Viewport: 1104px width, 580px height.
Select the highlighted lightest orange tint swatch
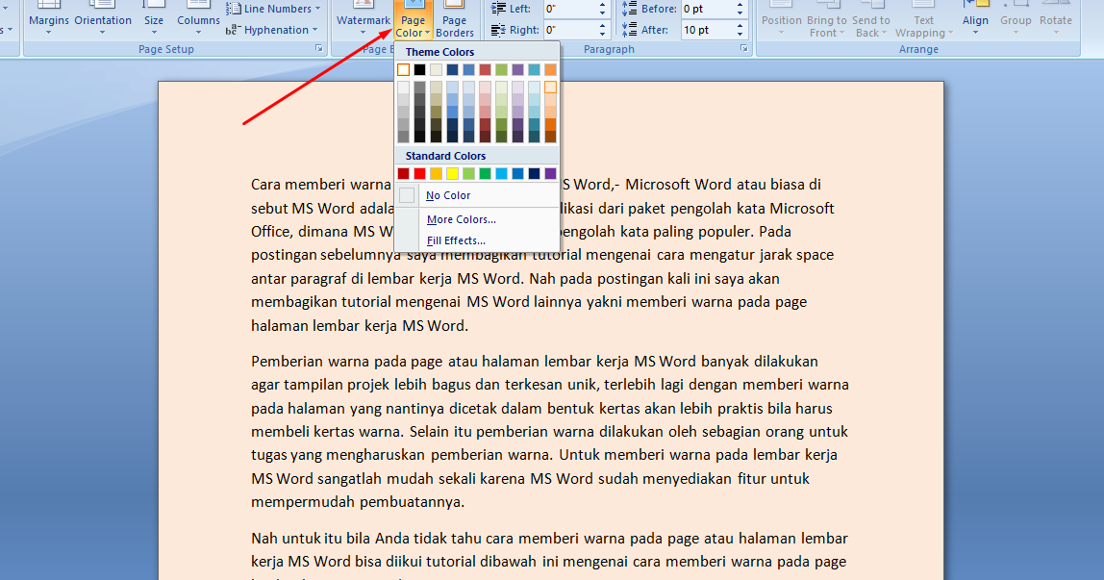click(551, 88)
